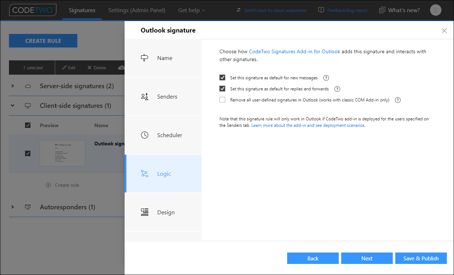Screen dimensions: 454x275
Task: Open Feedback/bug report link
Action: pyautogui.click(x=347, y=10)
